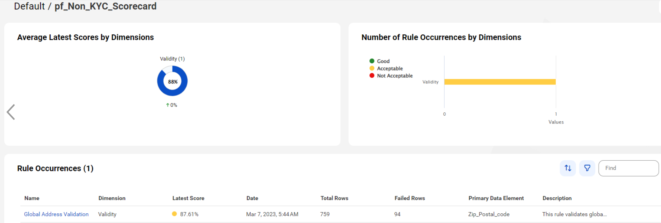Click the Average Latest Scores by Dimensions heading
Image resolution: width=661 pixels, height=223 pixels.
[85, 37]
